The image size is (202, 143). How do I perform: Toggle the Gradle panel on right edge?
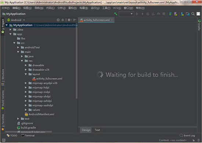[x=199, y=25]
